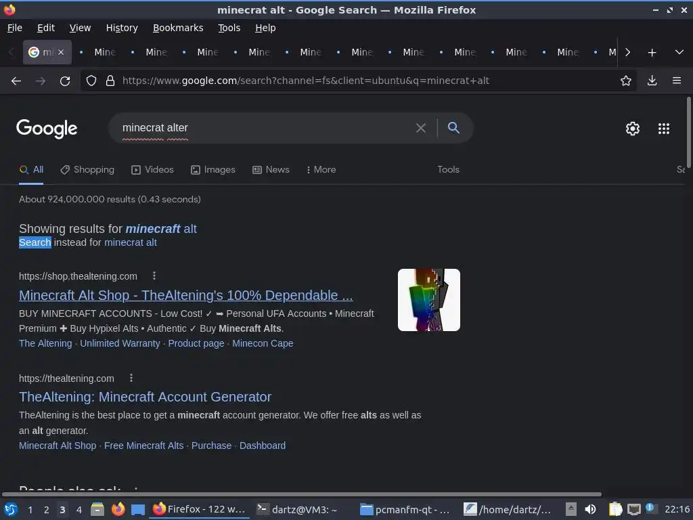Screen dimensions: 693x520
Task: List all tabs with the dropdown arrow
Action: (x=679, y=52)
